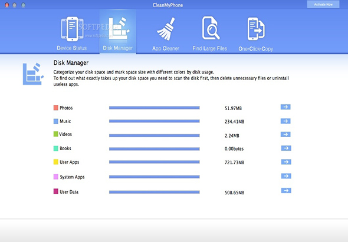Viewport: 348px width, 242px height.
Task: Select the User Apps category label
Action: [x=70, y=163]
